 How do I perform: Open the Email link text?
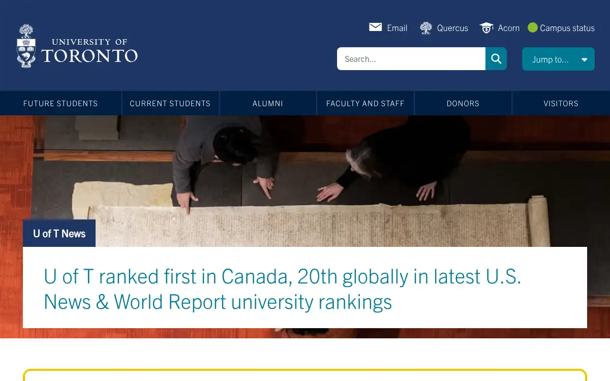(397, 28)
